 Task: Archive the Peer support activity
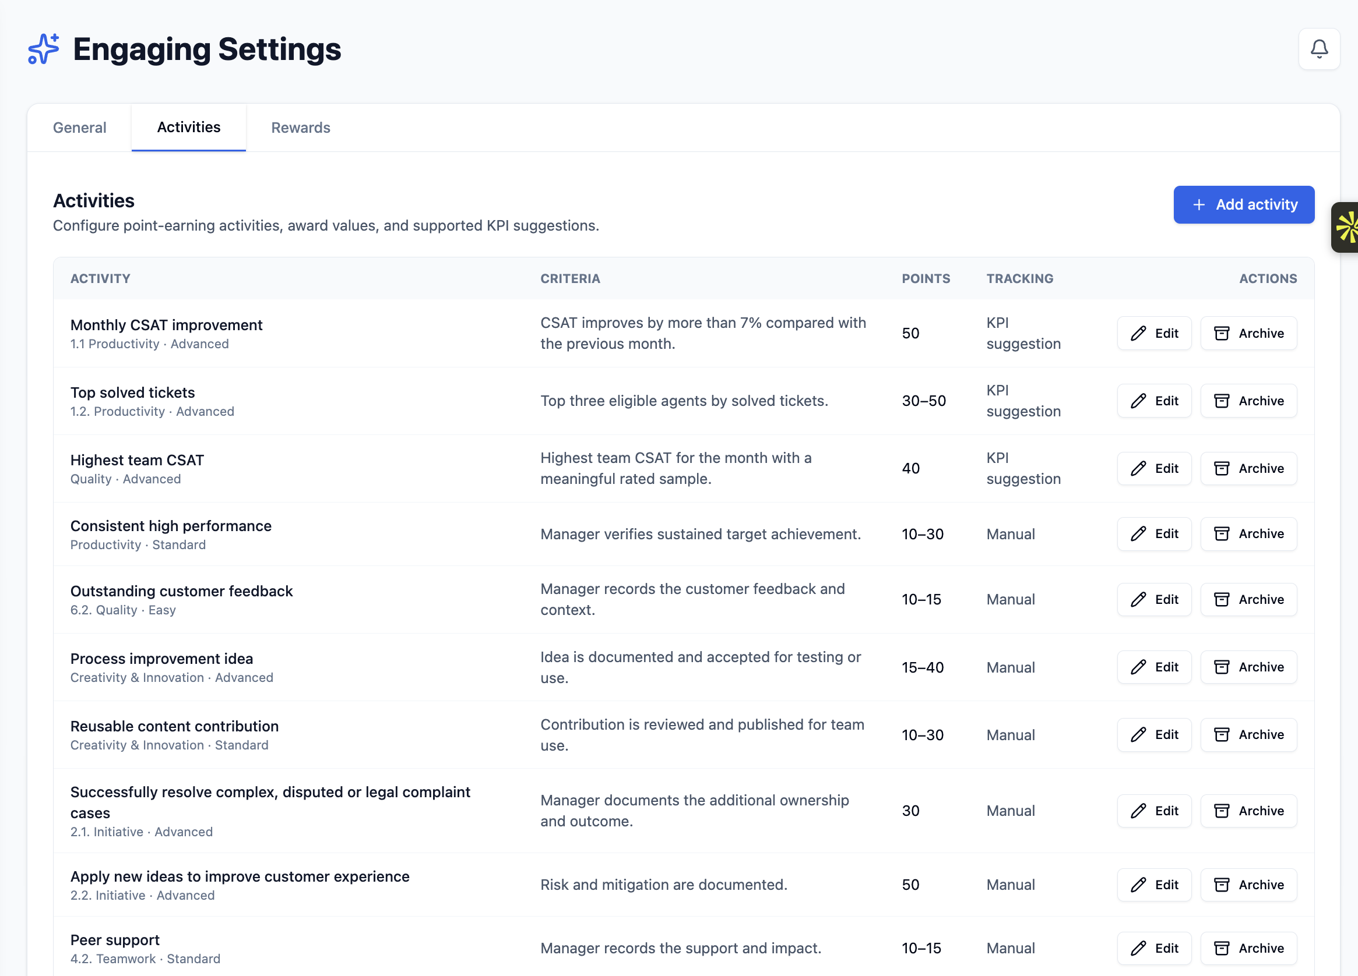[x=1248, y=949]
